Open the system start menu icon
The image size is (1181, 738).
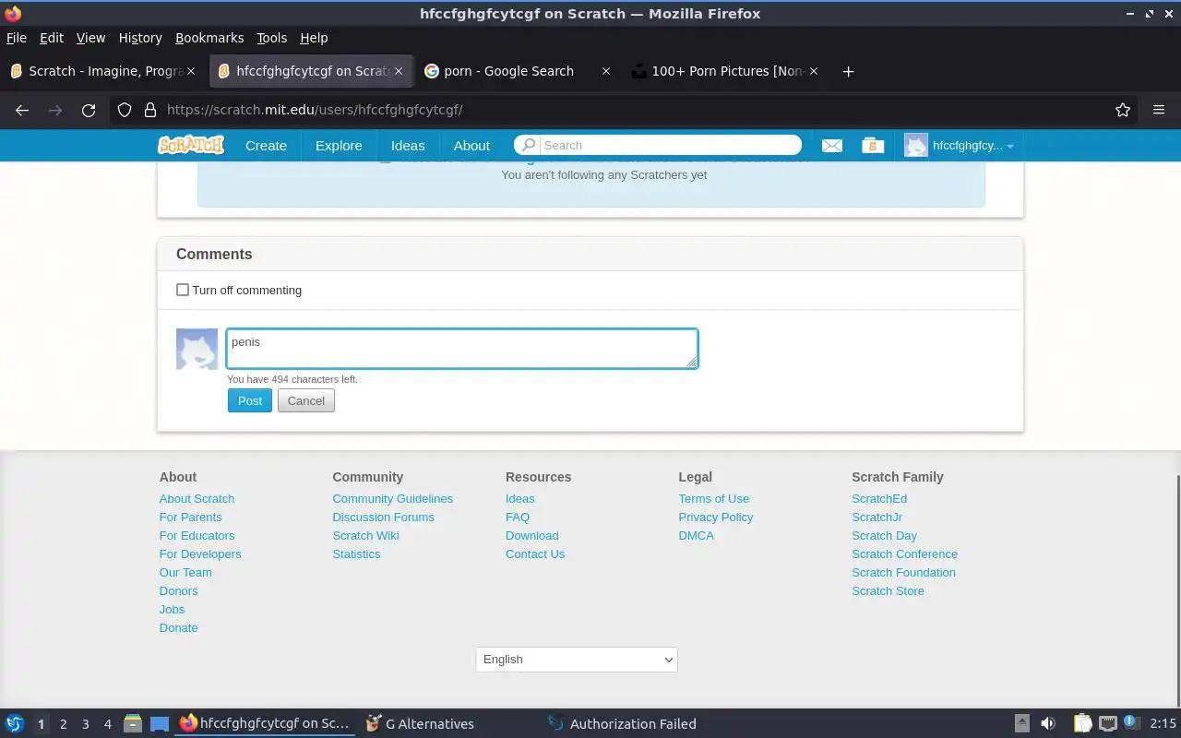pyautogui.click(x=15, y=724)
